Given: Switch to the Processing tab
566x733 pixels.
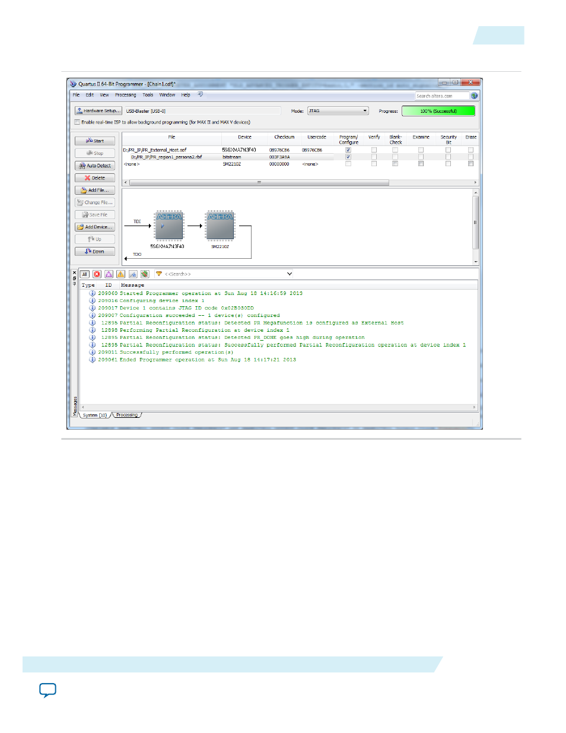Looking at the screenshot, I should coord(127,415).
